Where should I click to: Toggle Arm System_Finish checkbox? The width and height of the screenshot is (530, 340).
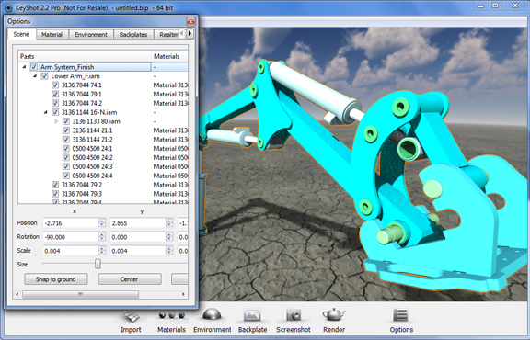pyautogui.click(x=34, y=67)
